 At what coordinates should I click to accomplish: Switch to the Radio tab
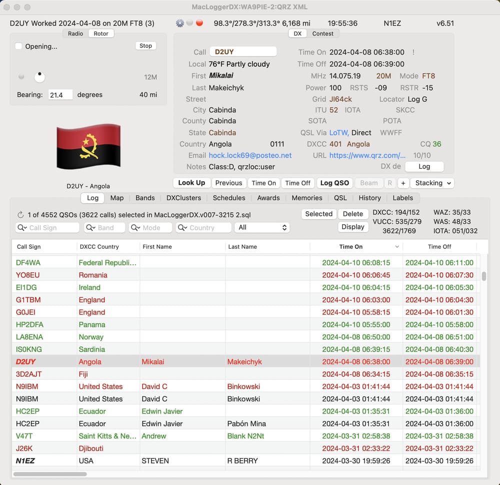click(75, 34)
